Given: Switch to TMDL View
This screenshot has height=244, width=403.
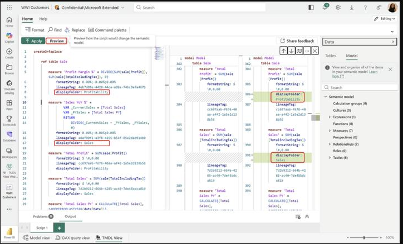Looking at the screenshot, I should pyautogui.click(x=109, y=238).
